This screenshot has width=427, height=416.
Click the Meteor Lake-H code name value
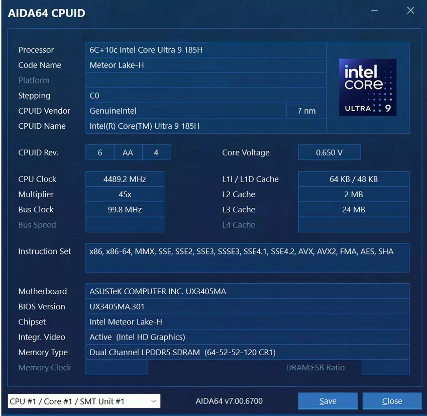pyautogui.click(x=206, y=65)
